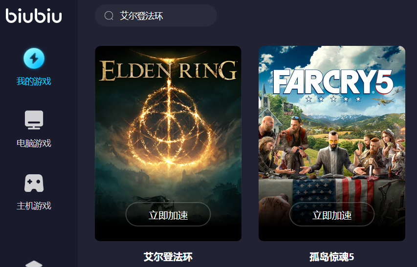Click the ELDEN RING logo text on the cover
Image resolution: width=417 pixels, height=267 pixels.
pos(168,70)
